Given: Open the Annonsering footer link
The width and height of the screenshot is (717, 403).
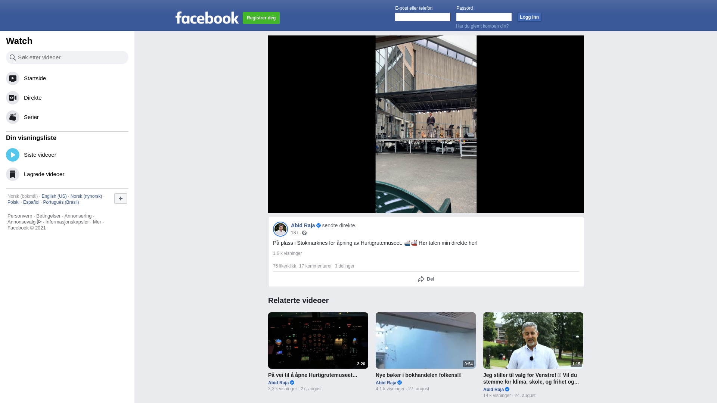Looking at the screenshot, I should click(x=78, y=216).
